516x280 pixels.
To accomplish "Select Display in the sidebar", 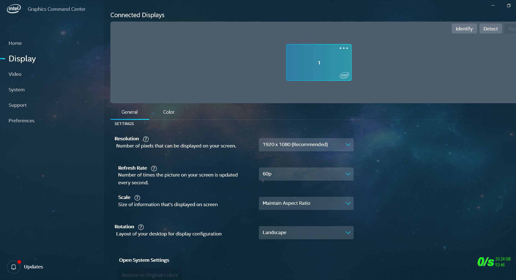I will coord(22,59).
